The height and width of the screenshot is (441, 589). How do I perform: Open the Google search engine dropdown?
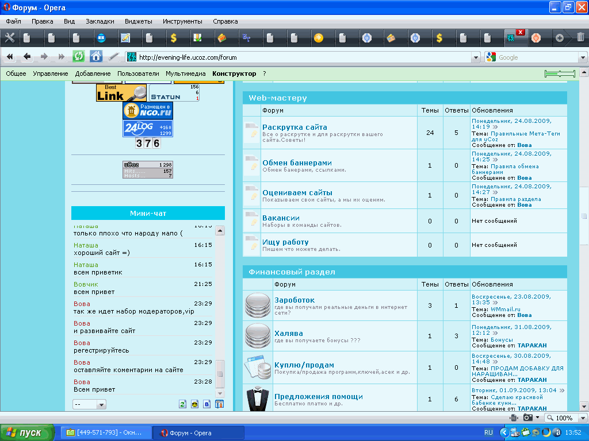(583, 57)
